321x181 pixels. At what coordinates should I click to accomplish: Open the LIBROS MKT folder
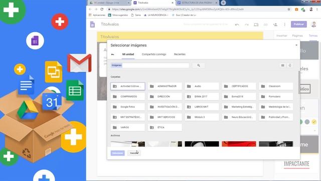point(202,107)
